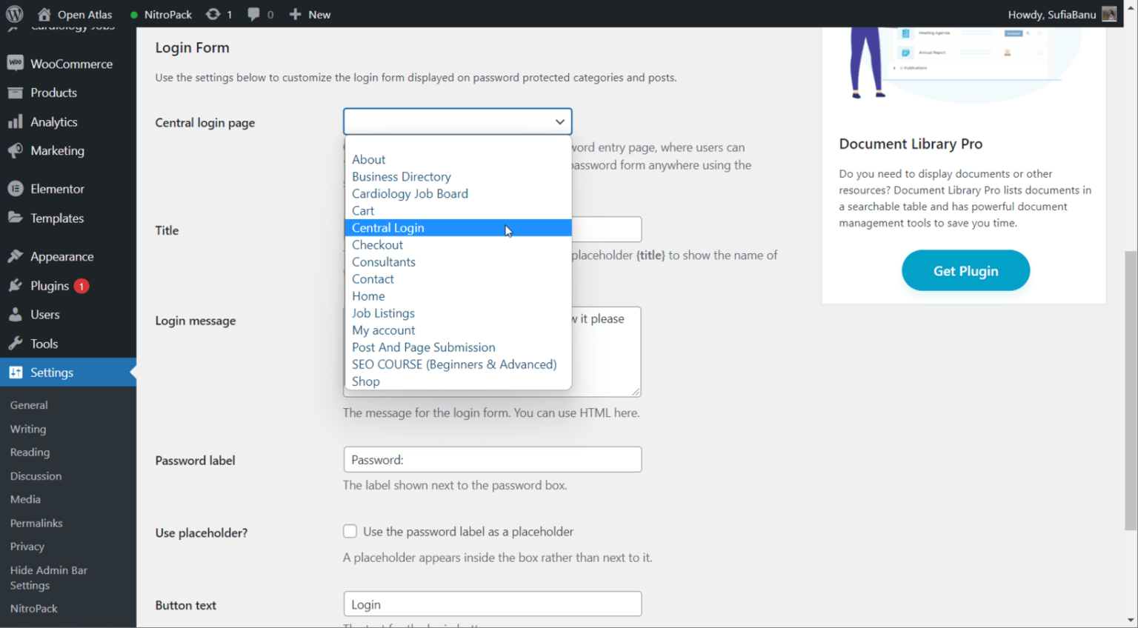The image size is (1138, 628).
Task: Click the updates icon in the admin bar
Action: point(212,13)
